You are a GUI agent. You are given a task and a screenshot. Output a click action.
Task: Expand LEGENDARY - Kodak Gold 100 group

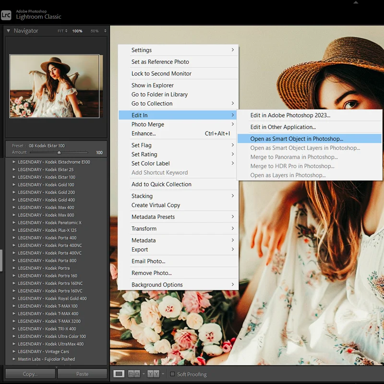coord(14,185)
